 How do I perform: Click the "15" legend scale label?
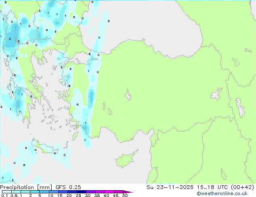pos(60,195)
